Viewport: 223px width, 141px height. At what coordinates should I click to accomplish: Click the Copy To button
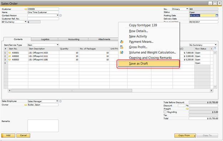(207, 135)
